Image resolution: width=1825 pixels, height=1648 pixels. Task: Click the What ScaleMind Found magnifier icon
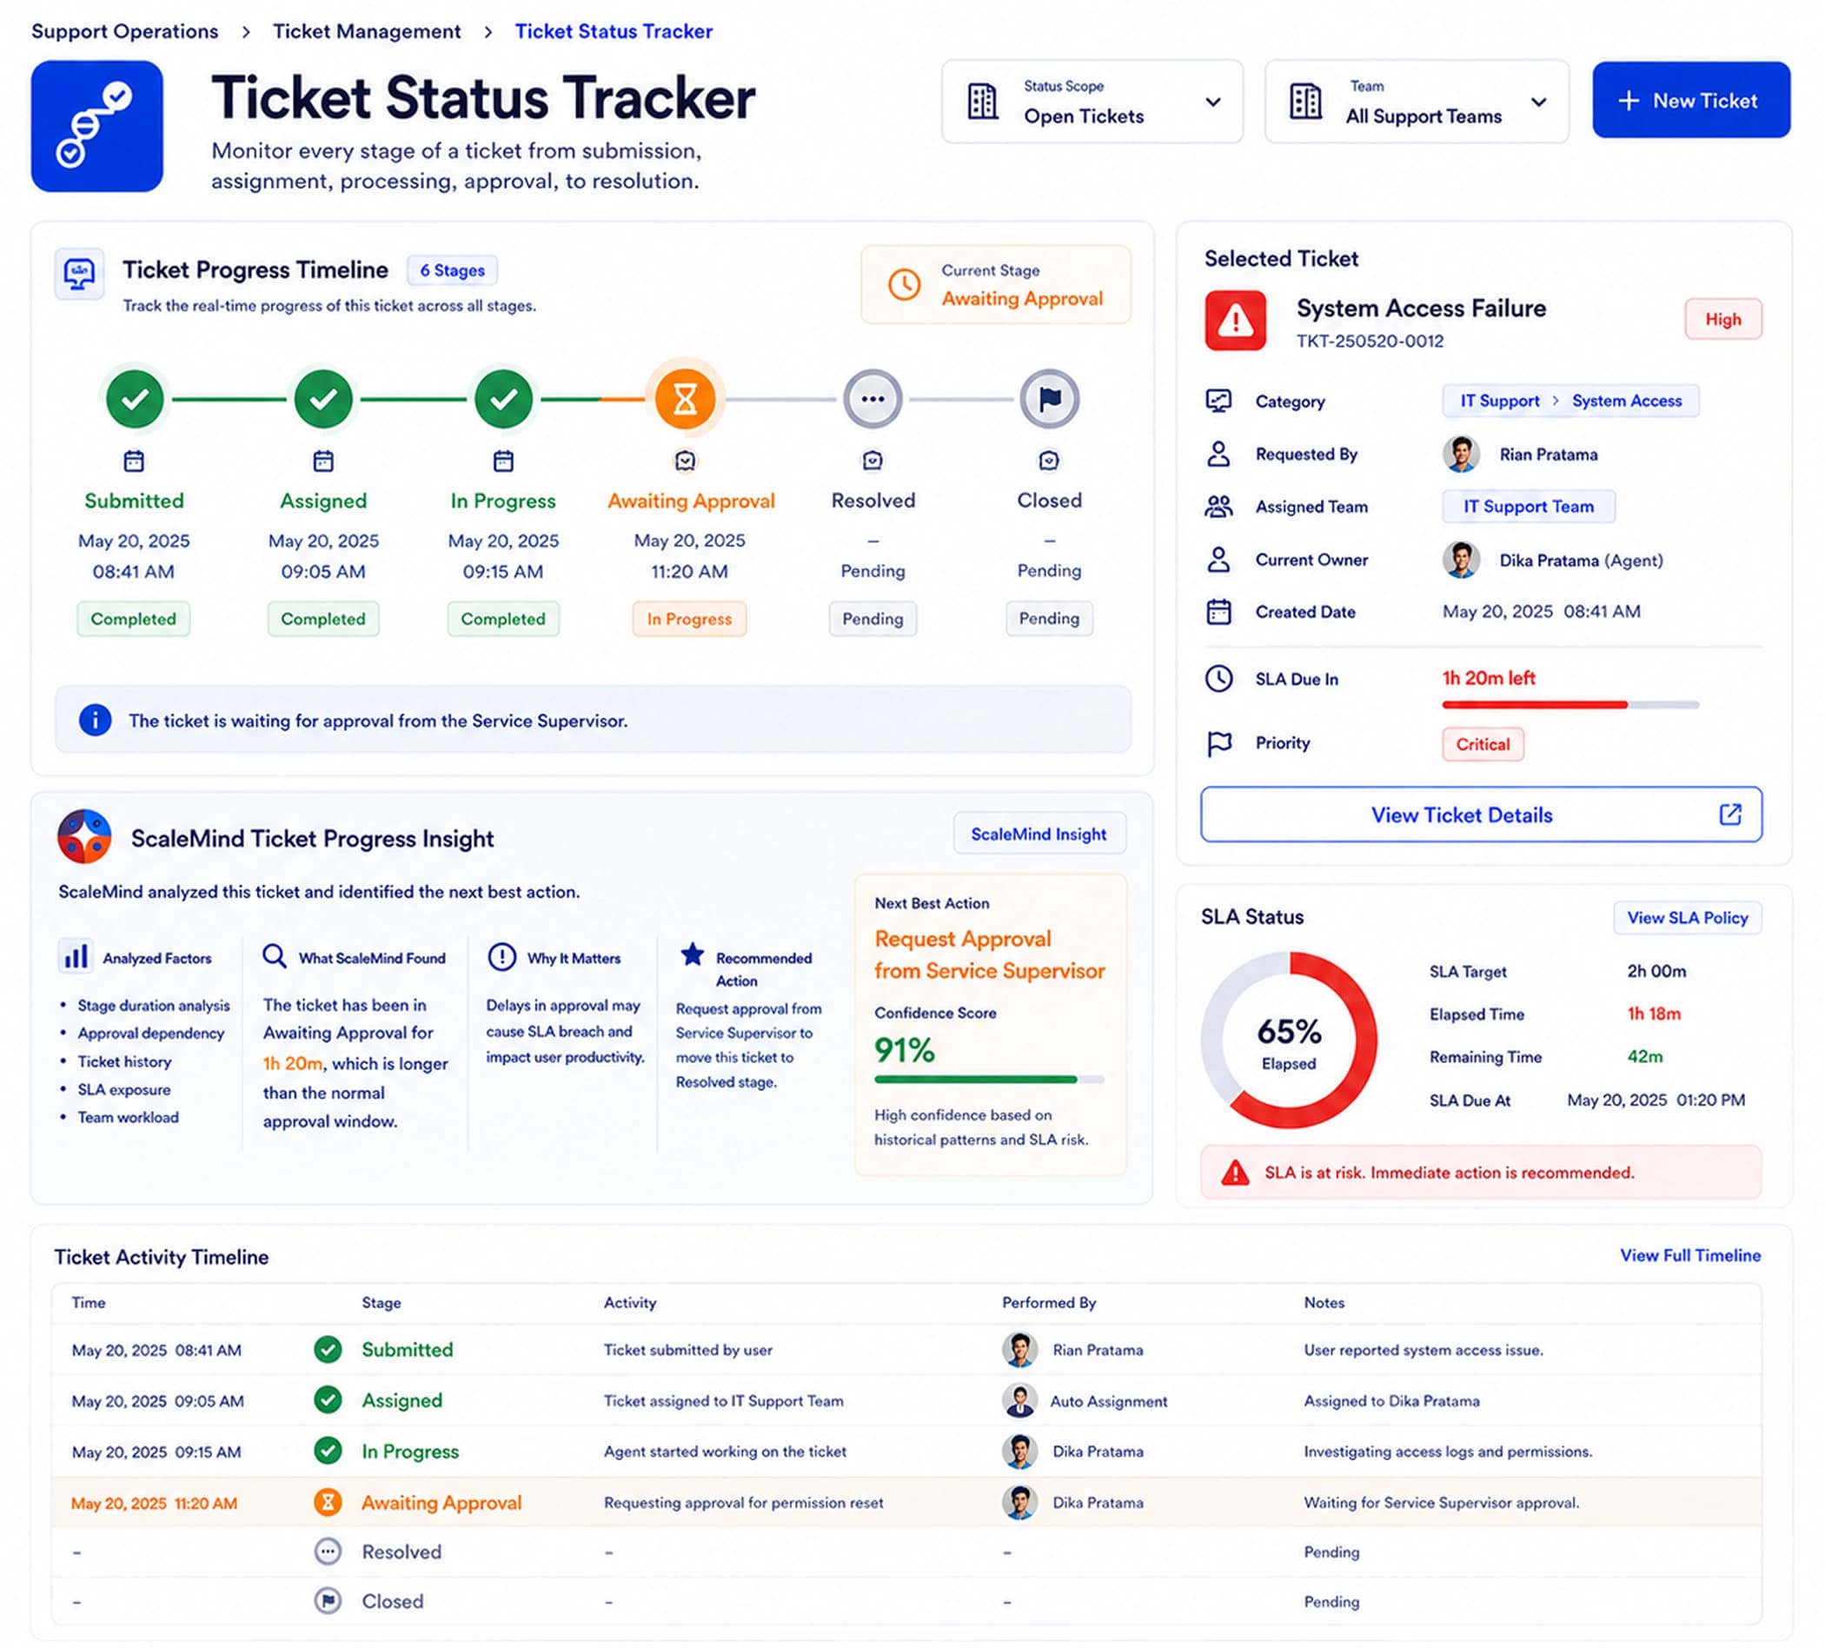coord(275,956)
